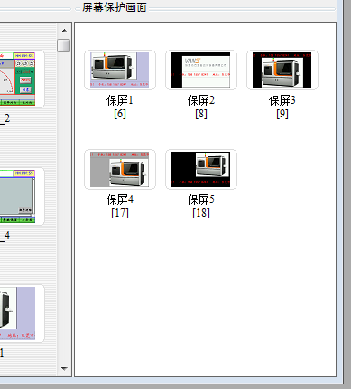This screenshot has width=351, height=389.
Task: Click the [9] index under 保屏3
Action: pyautogui.click(x=282, y=114)
